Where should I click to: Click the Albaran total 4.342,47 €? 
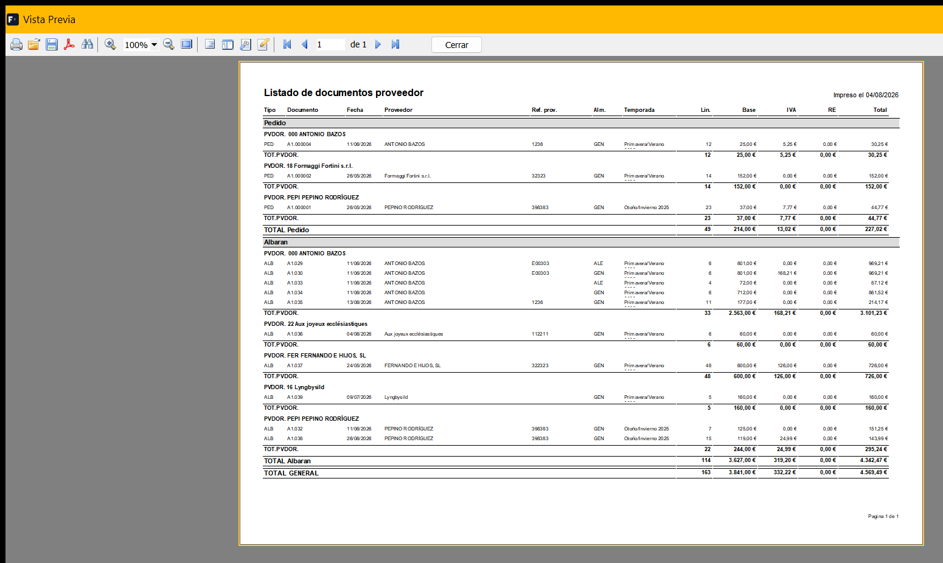pyautogui.click(x=874, y=460)
